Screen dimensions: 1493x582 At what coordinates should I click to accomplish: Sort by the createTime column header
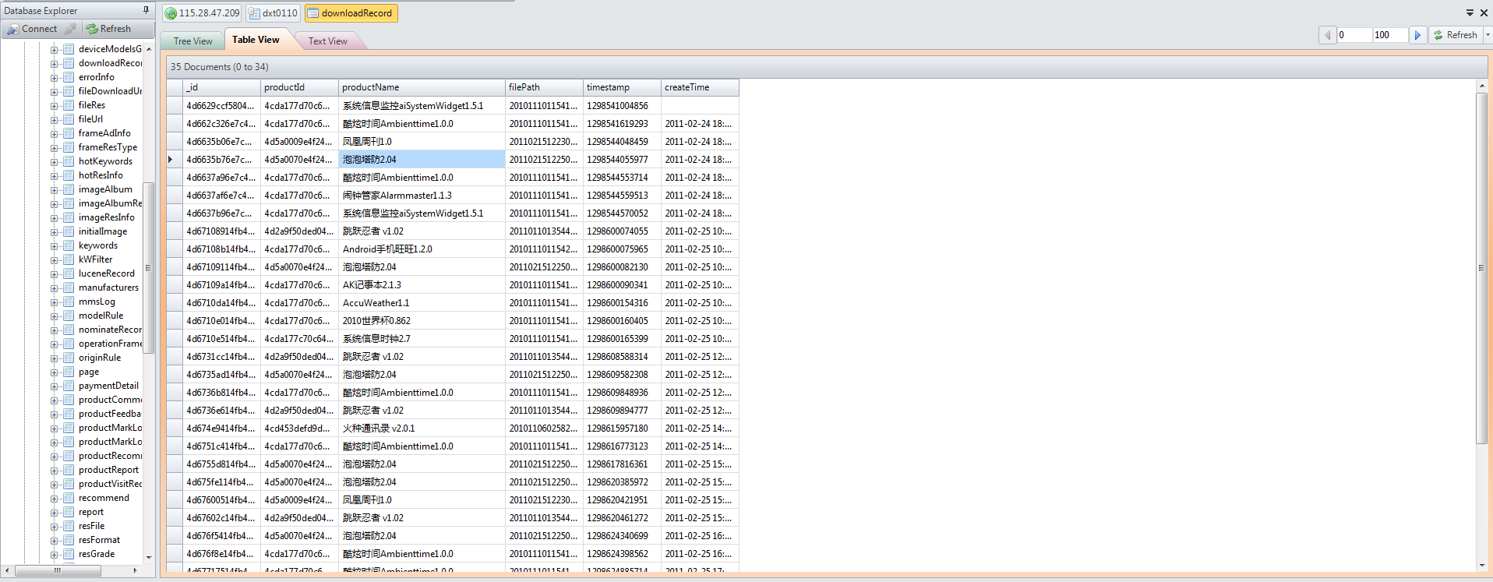pos(700,87)
